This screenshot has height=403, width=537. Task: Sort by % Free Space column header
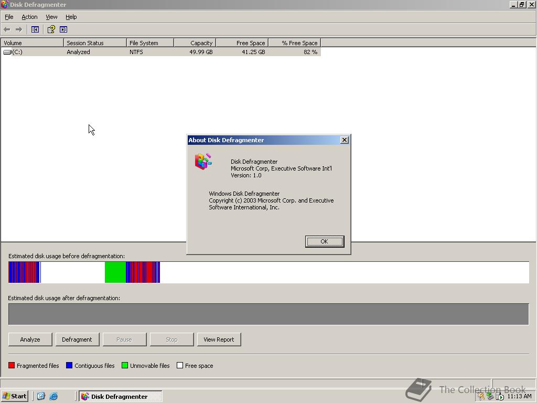click(295, 43)
